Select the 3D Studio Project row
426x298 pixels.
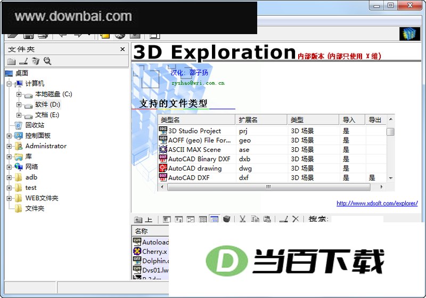tap(272, 131)
